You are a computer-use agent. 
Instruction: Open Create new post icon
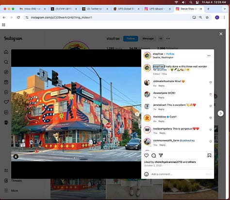pos(6,113)
